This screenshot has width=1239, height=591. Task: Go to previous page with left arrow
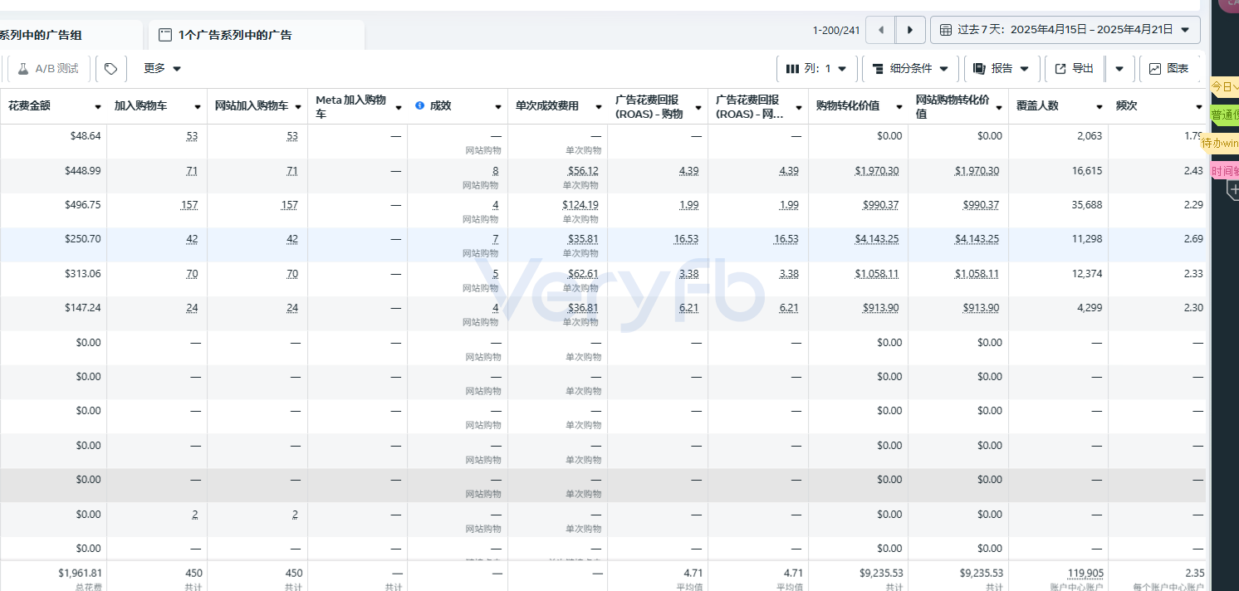click(880, 30)
